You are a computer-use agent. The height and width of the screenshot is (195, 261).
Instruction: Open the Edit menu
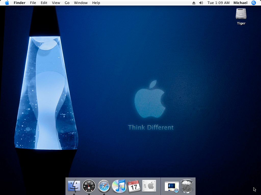point(44,3)
